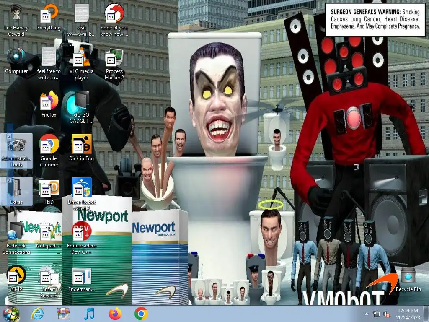Open the Recycle Bin
Screen dimensions: 429x322
point(408,280)
